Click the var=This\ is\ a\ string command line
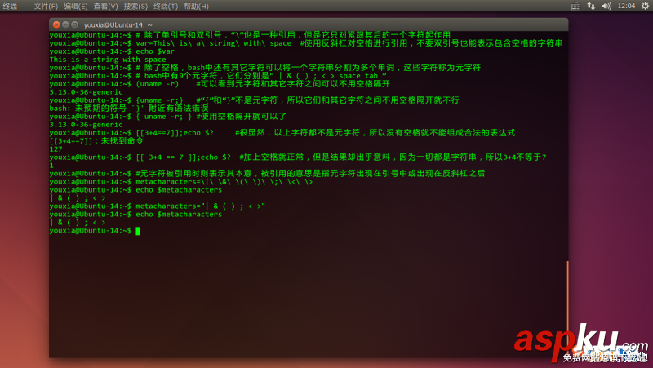653x368 pixels. click(306, 43)
